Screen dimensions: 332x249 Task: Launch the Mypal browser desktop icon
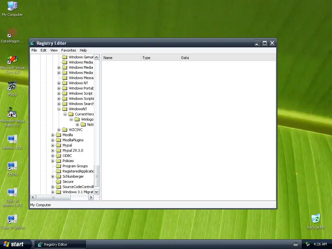point(12,89)
